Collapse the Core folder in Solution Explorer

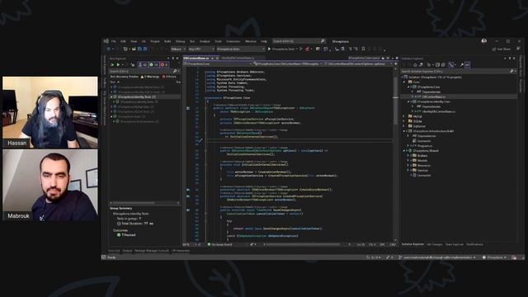pos(405,82)
